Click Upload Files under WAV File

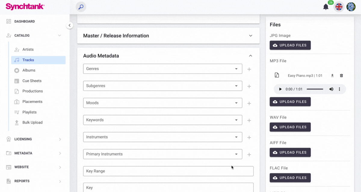[290, 127]
